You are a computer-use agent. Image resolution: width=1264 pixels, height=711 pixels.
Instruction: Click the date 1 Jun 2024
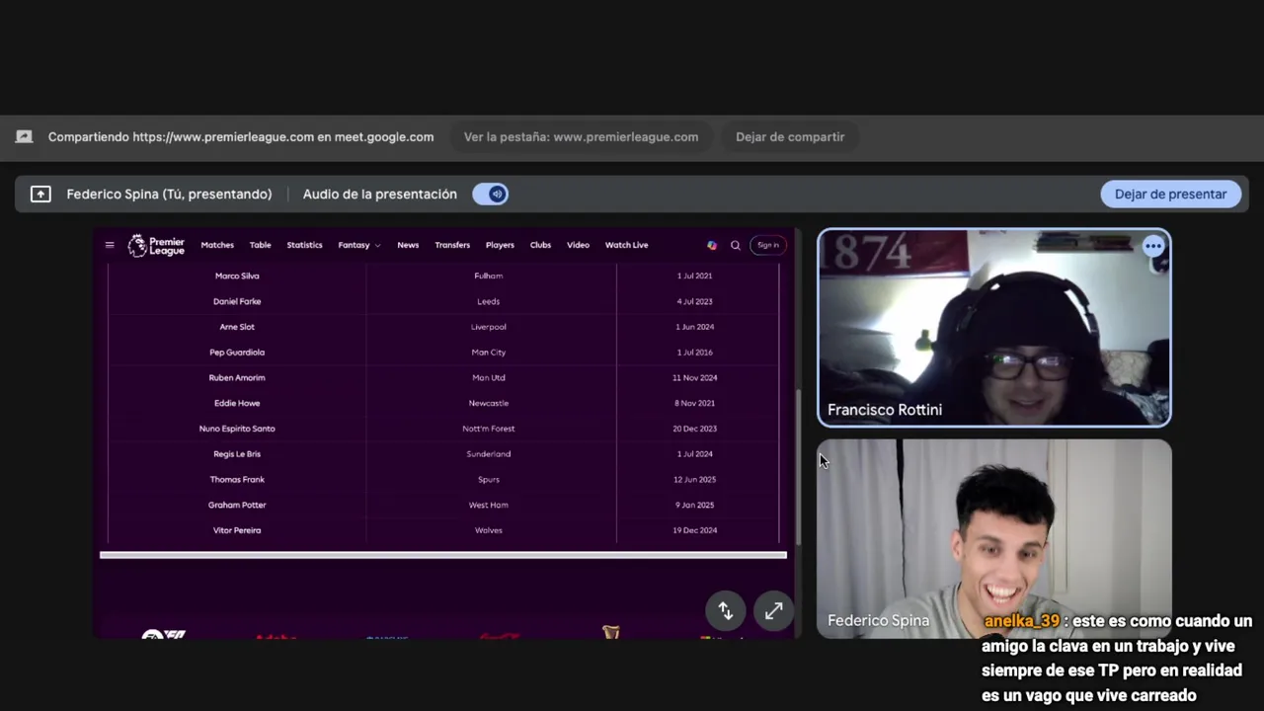click(694, 327)
